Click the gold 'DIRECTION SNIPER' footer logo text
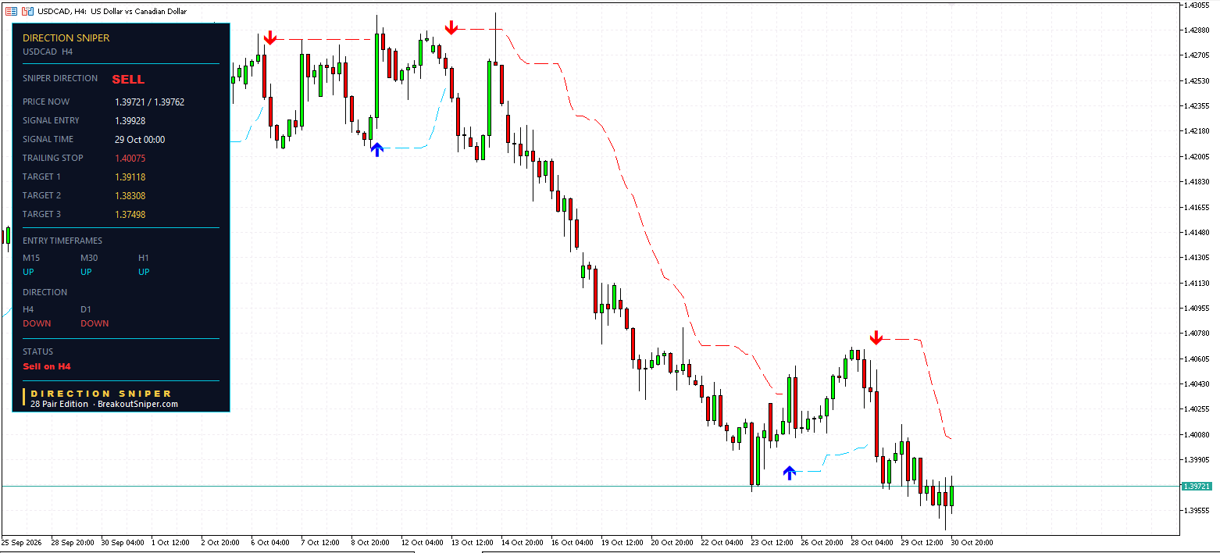The image size is (1220, 553). [x=101, y=394]
